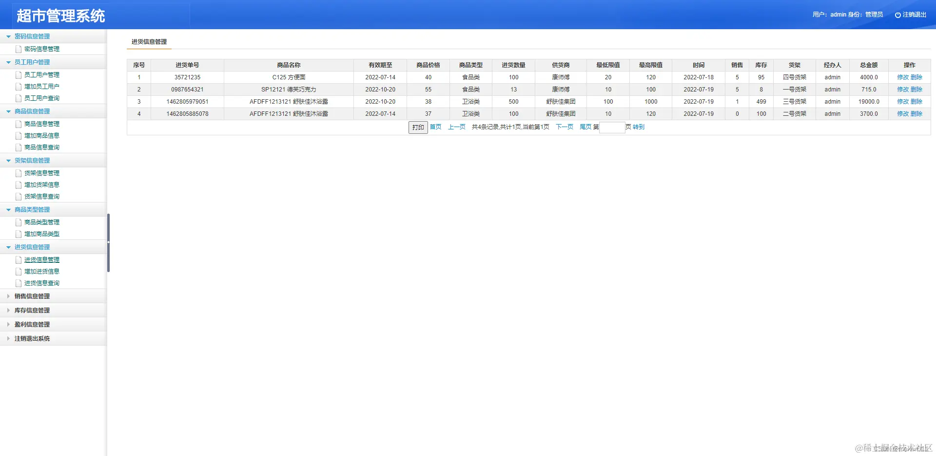936x456 pixels.
Task: Open 增加商品类型 page
Action: click(x=42, y=234)
